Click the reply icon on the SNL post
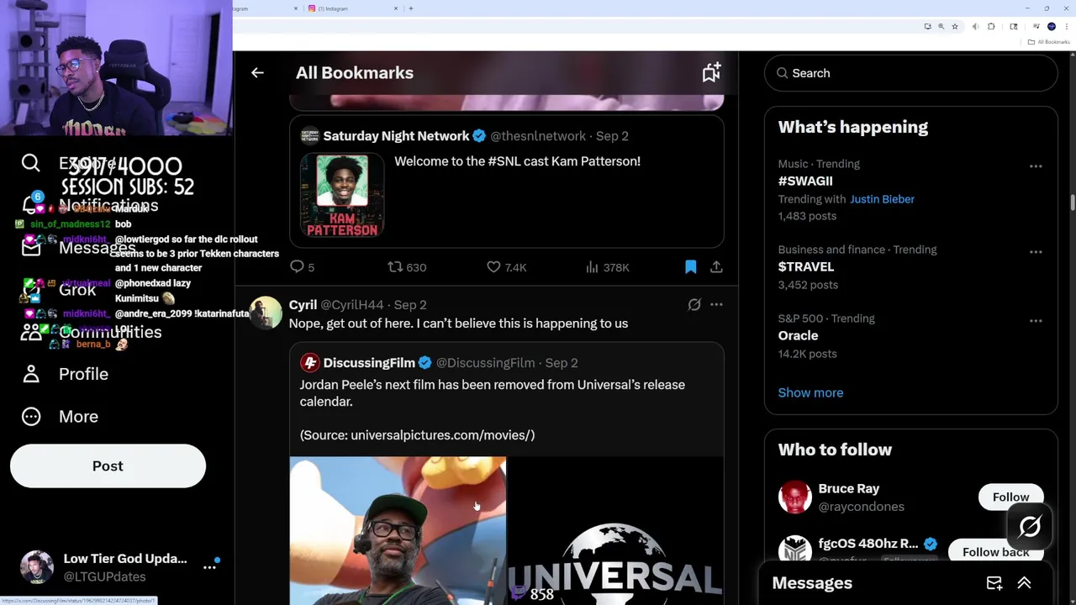Image resolution: width=1076 pixels, height=605 pixels. click(297, 267)
